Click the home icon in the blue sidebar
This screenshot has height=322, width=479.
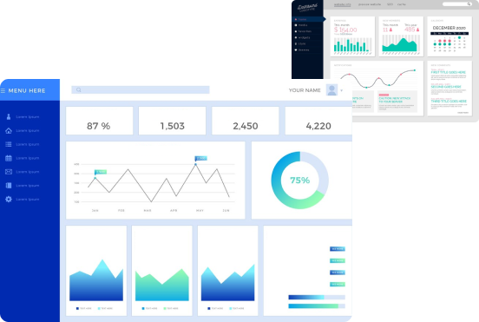[x=9, y=130]
